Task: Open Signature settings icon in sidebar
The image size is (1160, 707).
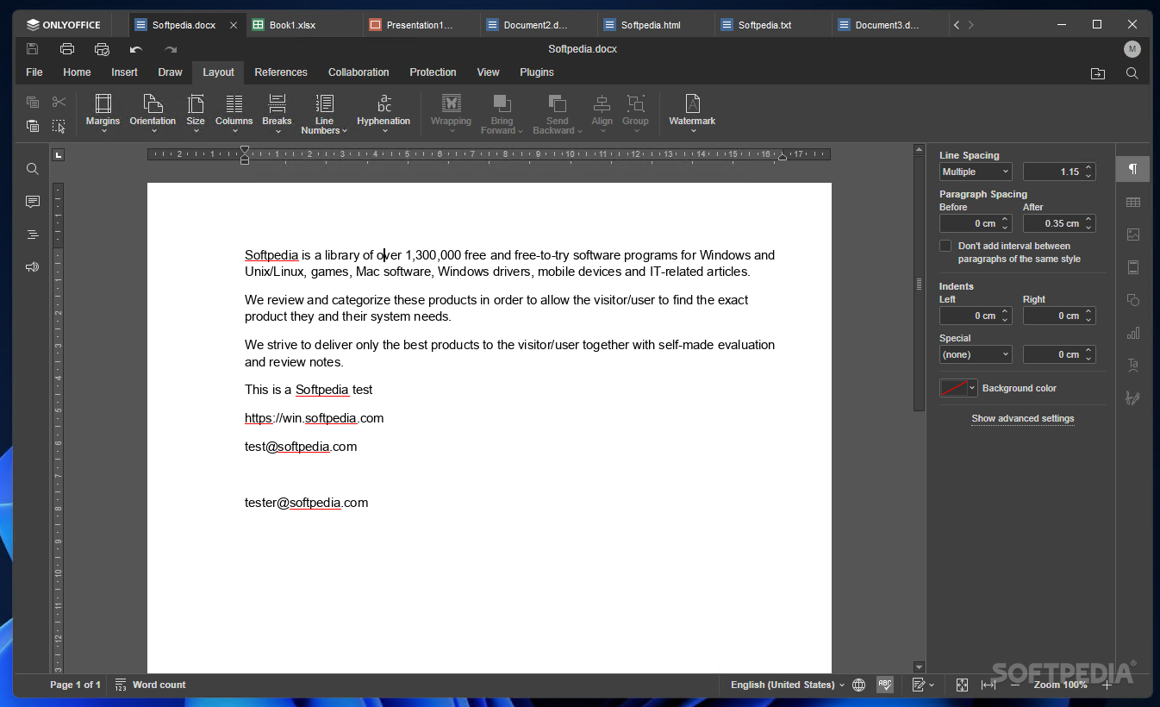Action: coord(1132,398)
